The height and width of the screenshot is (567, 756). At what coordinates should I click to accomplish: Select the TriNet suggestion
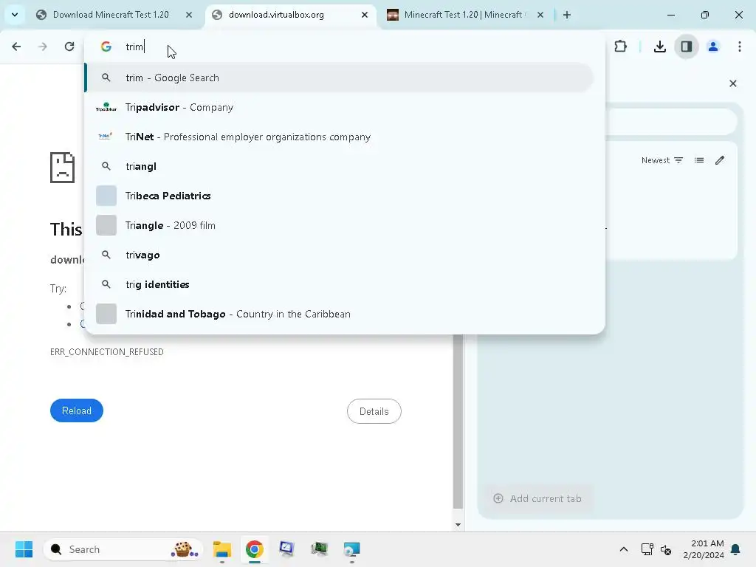(339, 137)
